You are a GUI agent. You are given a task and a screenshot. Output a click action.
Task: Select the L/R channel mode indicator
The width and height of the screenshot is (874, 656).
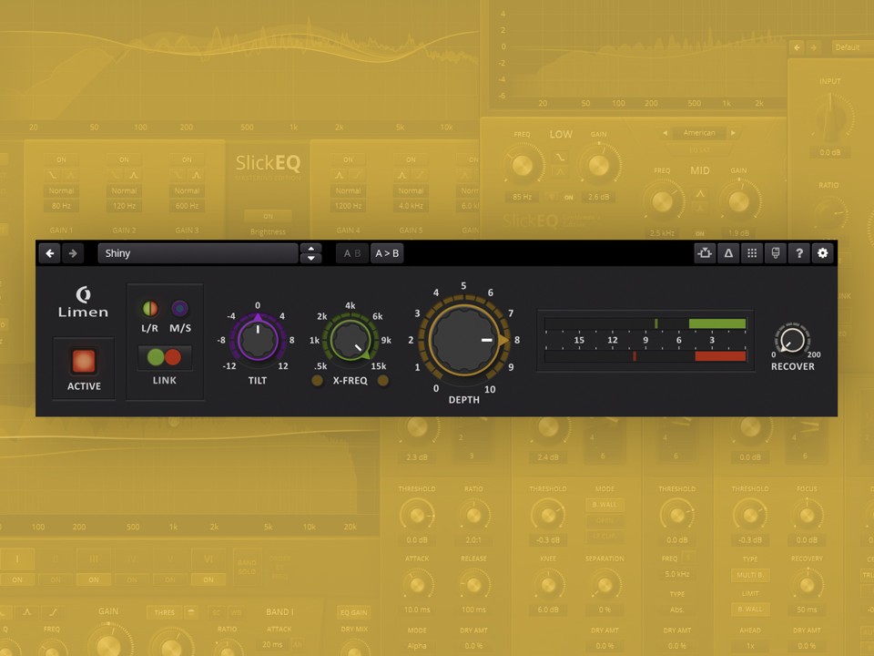coord(150,308)
